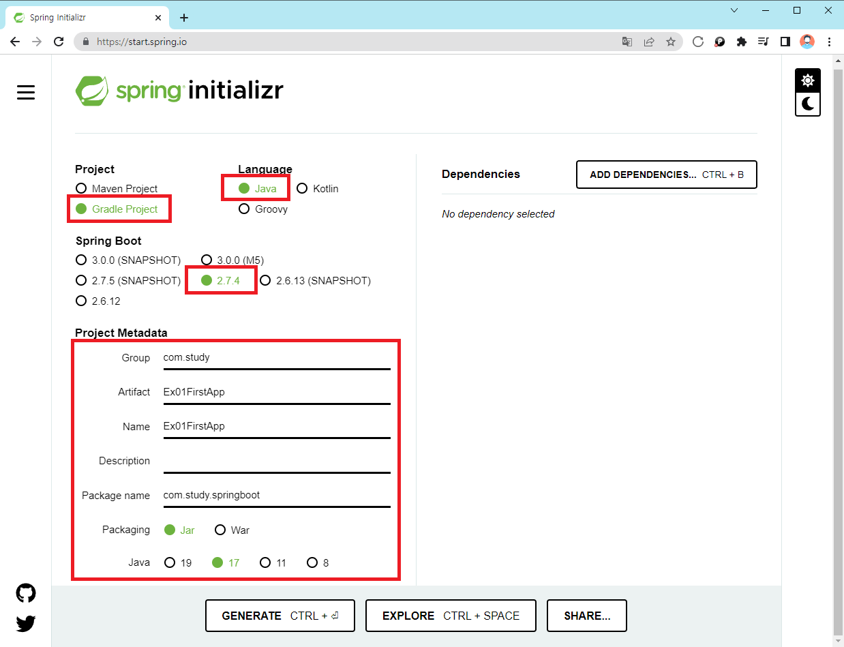This screenshot has height=647, width=844.
Task: Click the Spring Initializr logo
Action: (179, 91)
